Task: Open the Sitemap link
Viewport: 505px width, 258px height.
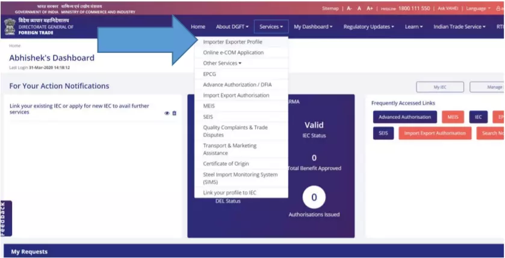Action: [330, 8]
